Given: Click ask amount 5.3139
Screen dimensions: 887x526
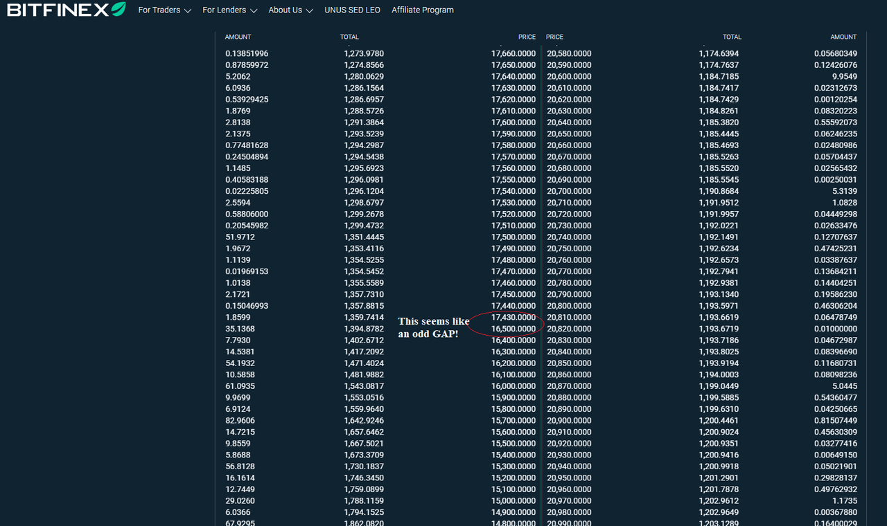Looking at the screenshot, I should pyautogui.click(x=845, y=192).
